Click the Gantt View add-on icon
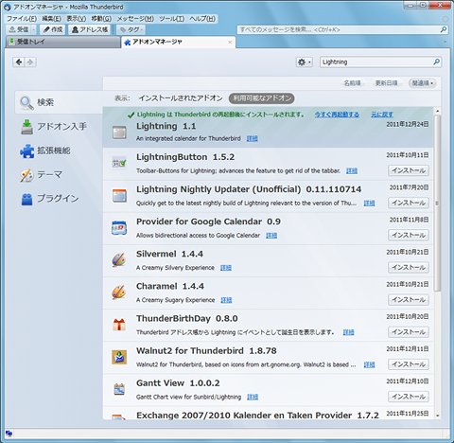 119,389
